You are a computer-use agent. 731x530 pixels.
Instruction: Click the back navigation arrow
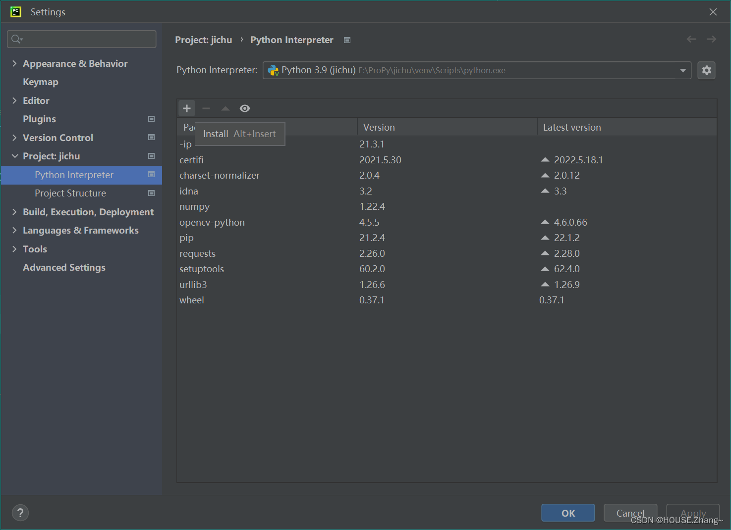point(691,40)
